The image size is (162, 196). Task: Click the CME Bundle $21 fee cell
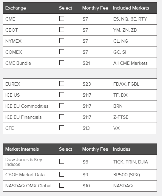(x=95, y=63)
